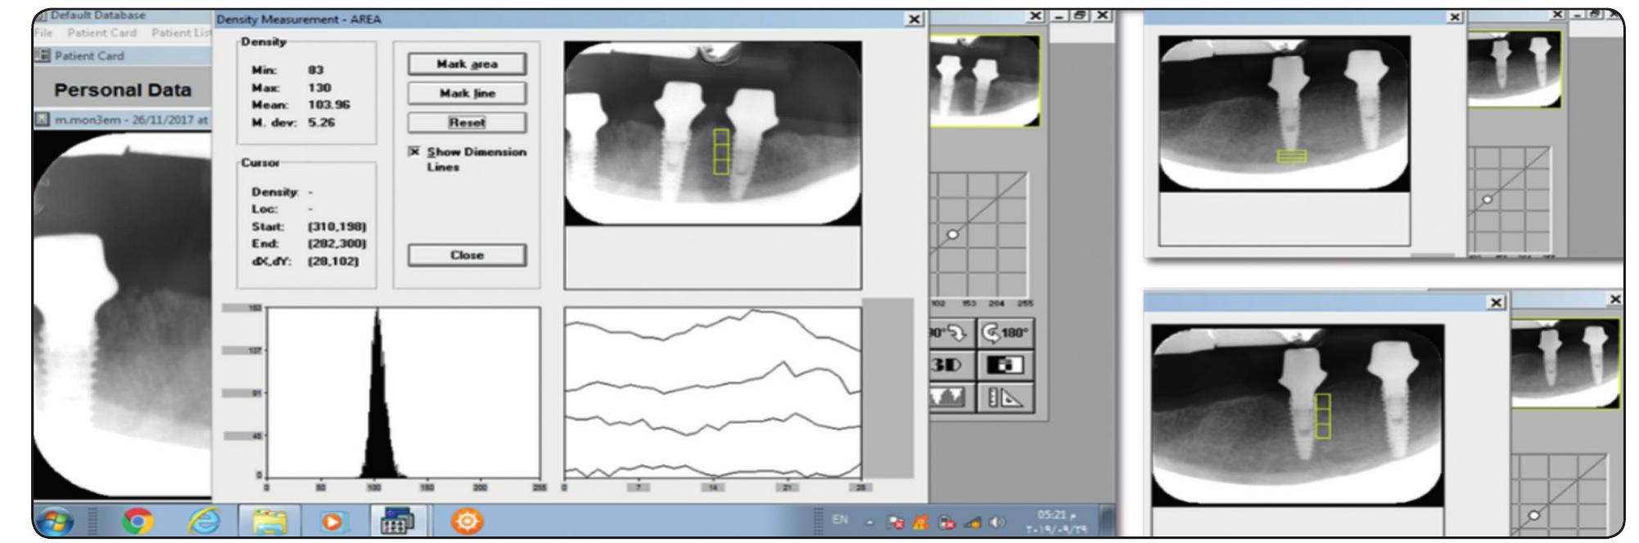Viewport: 1639px width, 543px height.
Task: Click the Close button in density dialog
Action: click(x=467, y=255)
